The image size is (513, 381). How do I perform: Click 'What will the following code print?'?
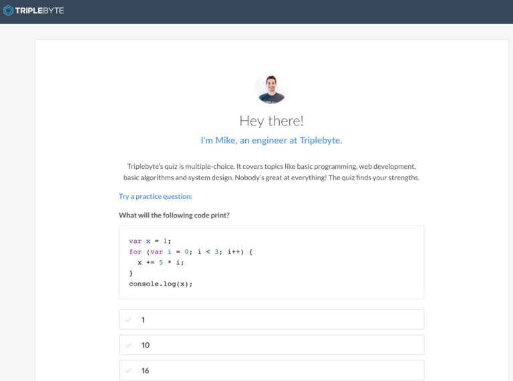tap(174, 215)
